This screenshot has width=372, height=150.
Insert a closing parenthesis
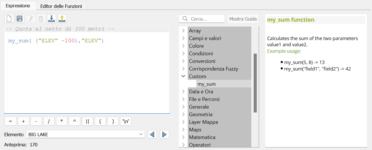pyautogui.click(x=113, y=121)
